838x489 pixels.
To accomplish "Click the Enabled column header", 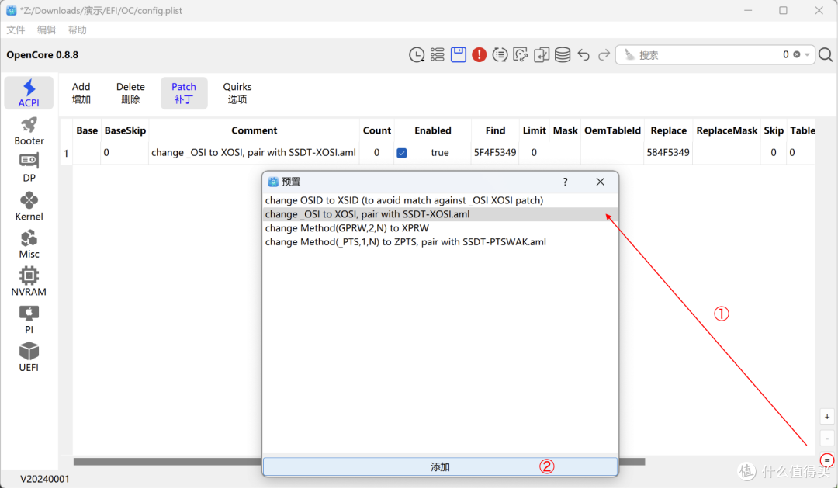I will (x=433, y=130).
